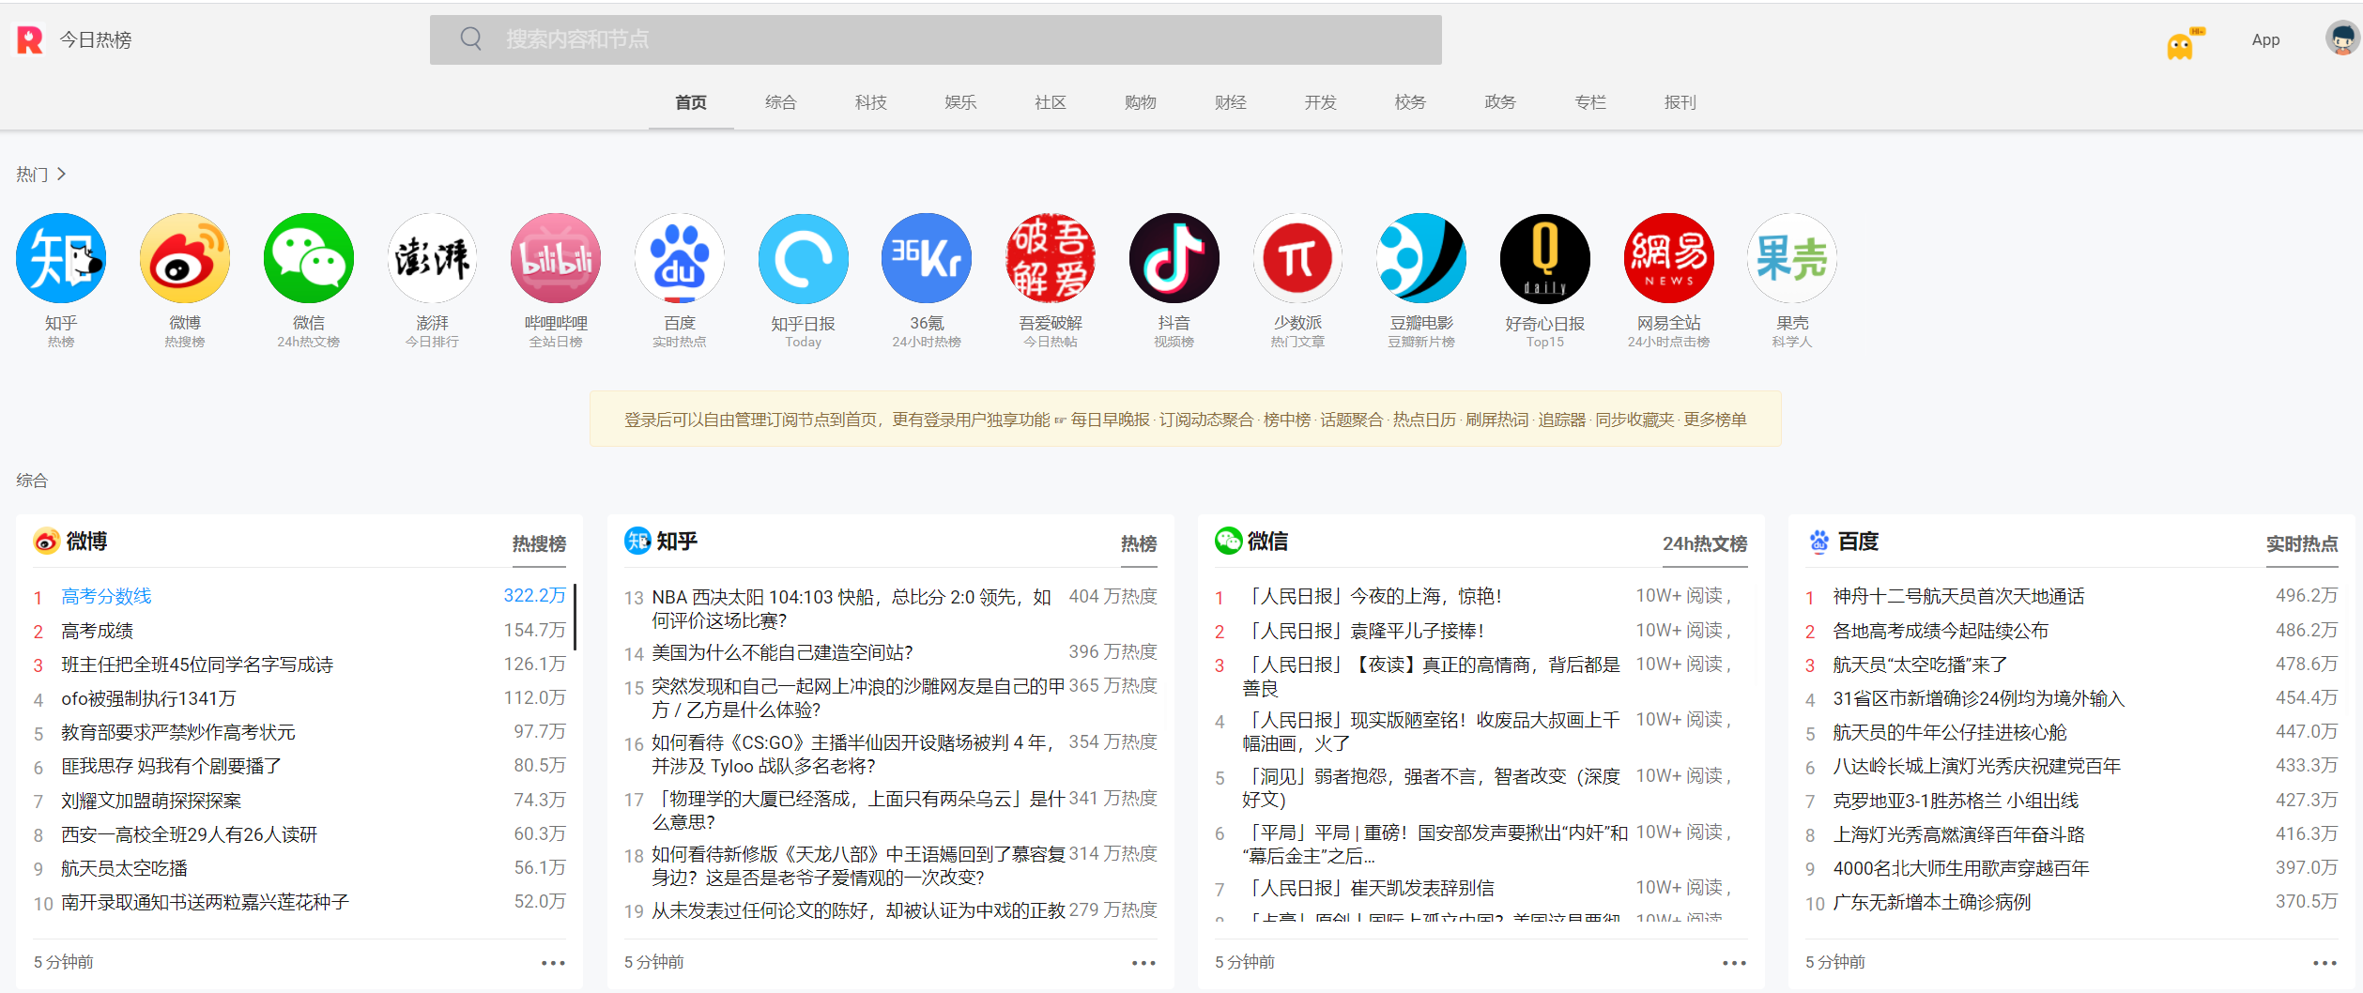Open the 36氪 24小时热榜 icon
This screenshot has width=2363, height=993.
point(927,258)
